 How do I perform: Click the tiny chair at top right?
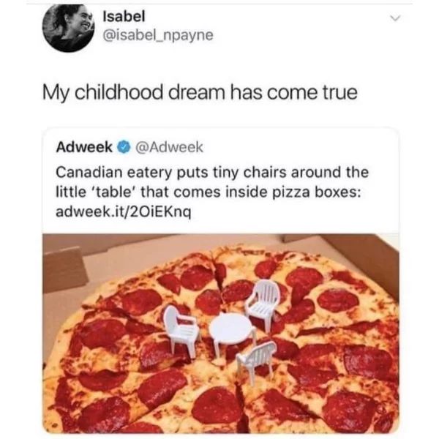coord(263,301)
